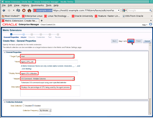The width and height of the screenshot is (153, 118).
Task: Click the search magnifier icon
Action: (x=150, y=10)
